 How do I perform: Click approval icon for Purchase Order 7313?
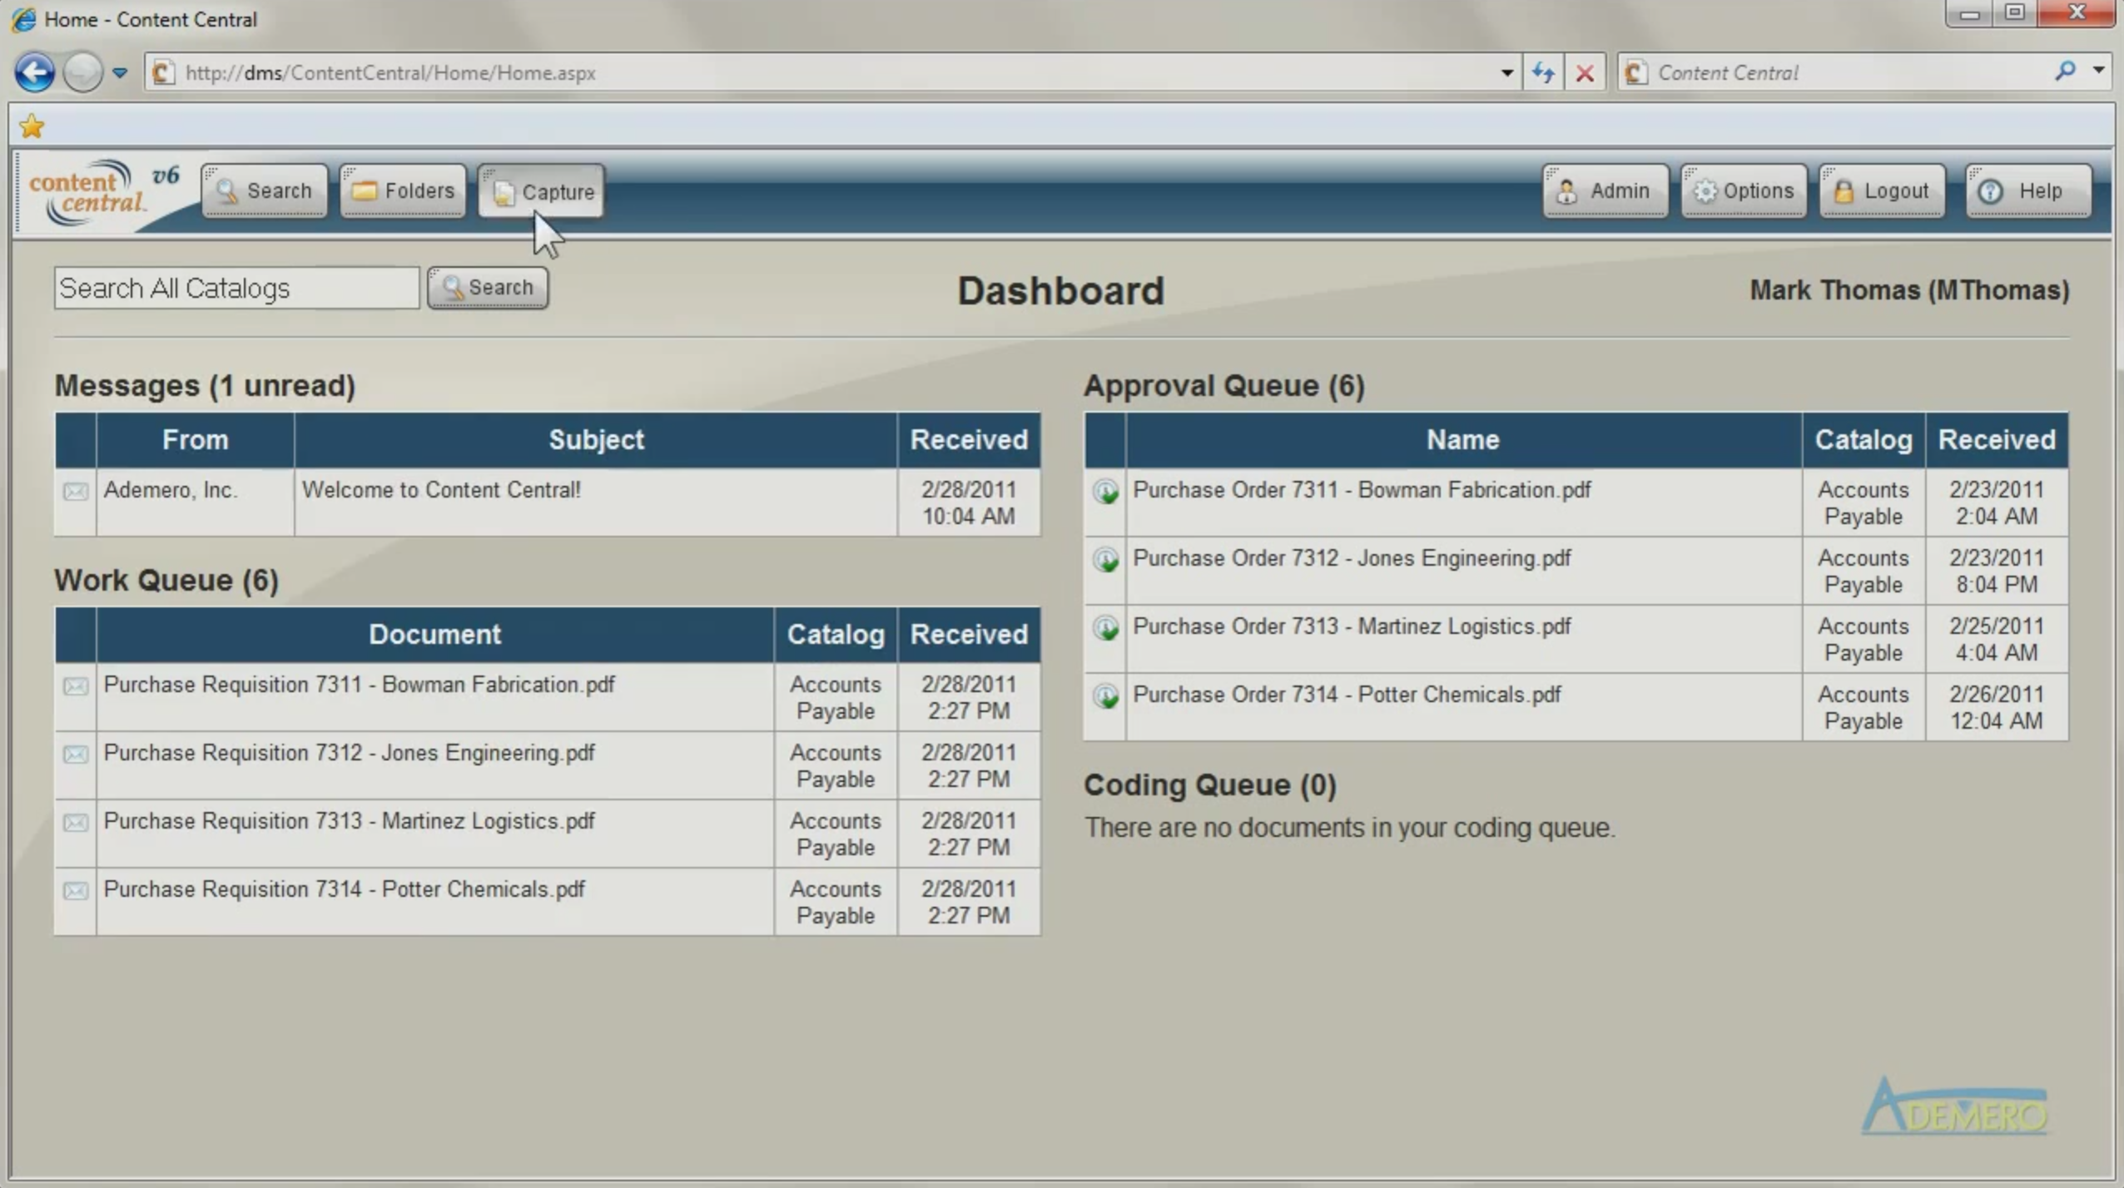1106,628
